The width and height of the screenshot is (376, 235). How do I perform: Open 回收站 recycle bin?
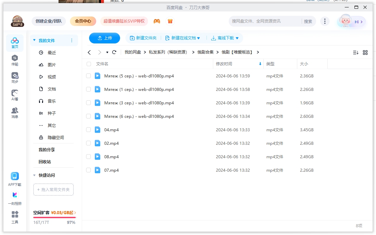45,162
